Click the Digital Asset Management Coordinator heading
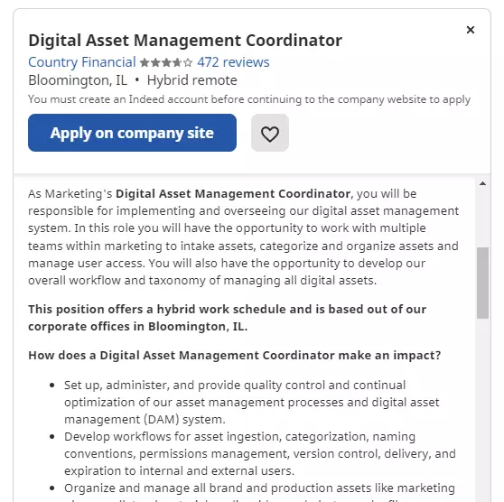This screenshot has height=502, width=504. [x=185, y=41]
